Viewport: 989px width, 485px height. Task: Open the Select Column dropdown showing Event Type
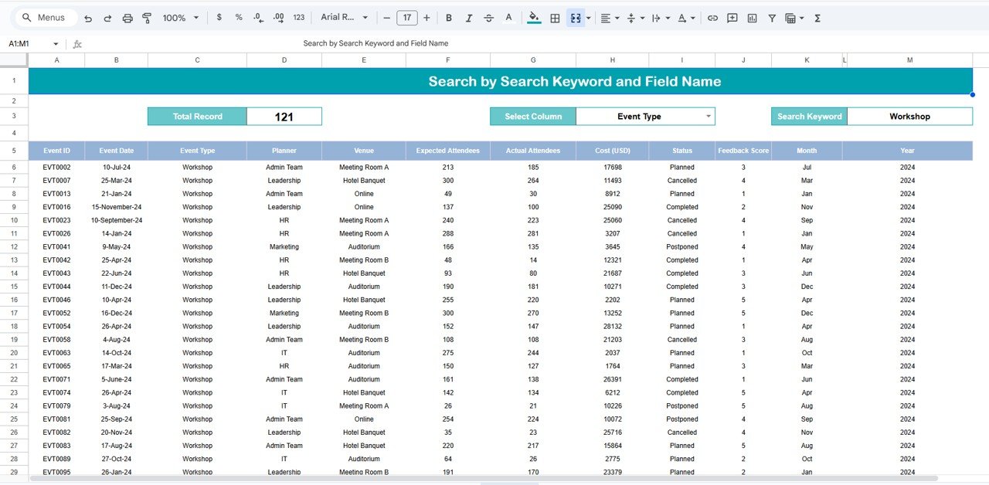tap(645, 116)
